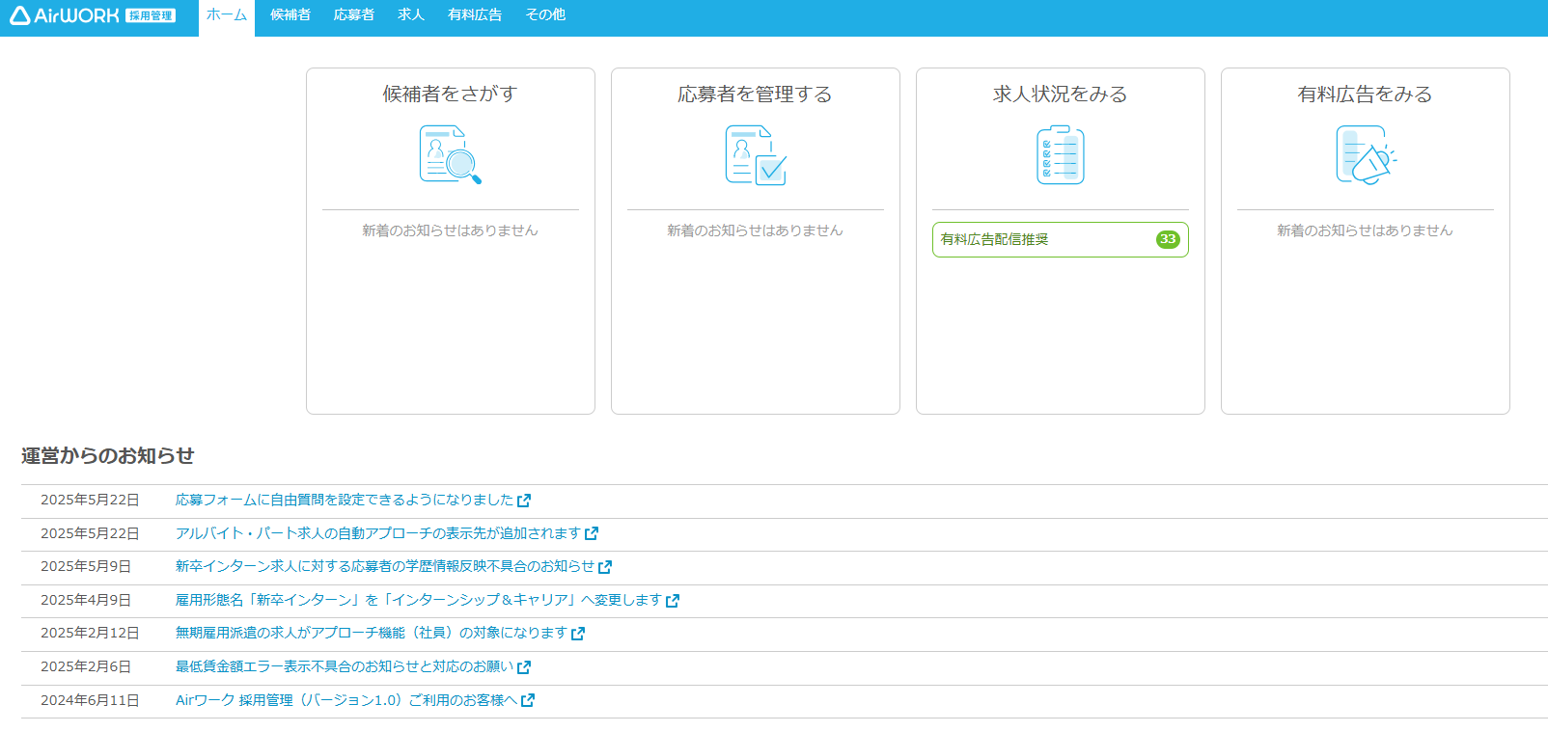Screen dimensions: 1548x732
Task: Click the applicant management checkmark document icon
Action: pyautogui.click(x=755, y=155)
